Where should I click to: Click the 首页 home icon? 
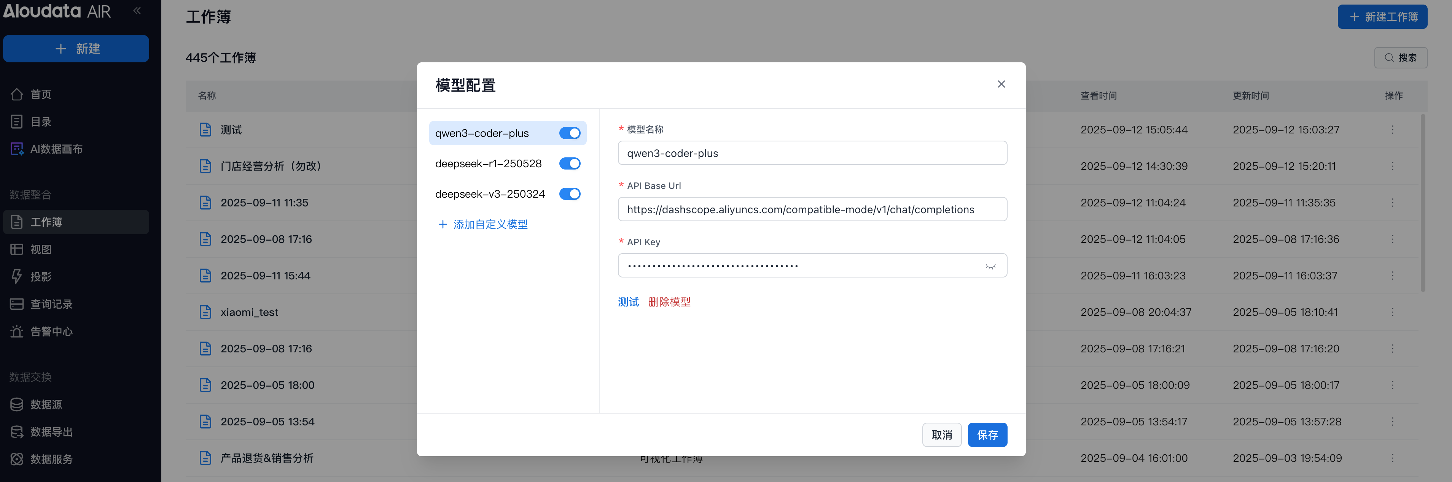click(x=17, y=94)
